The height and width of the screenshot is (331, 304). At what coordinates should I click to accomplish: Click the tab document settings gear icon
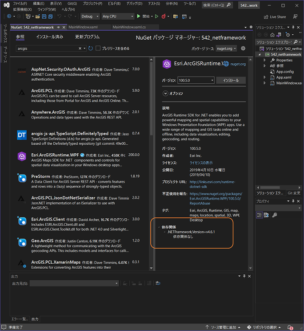click(251, 27)
